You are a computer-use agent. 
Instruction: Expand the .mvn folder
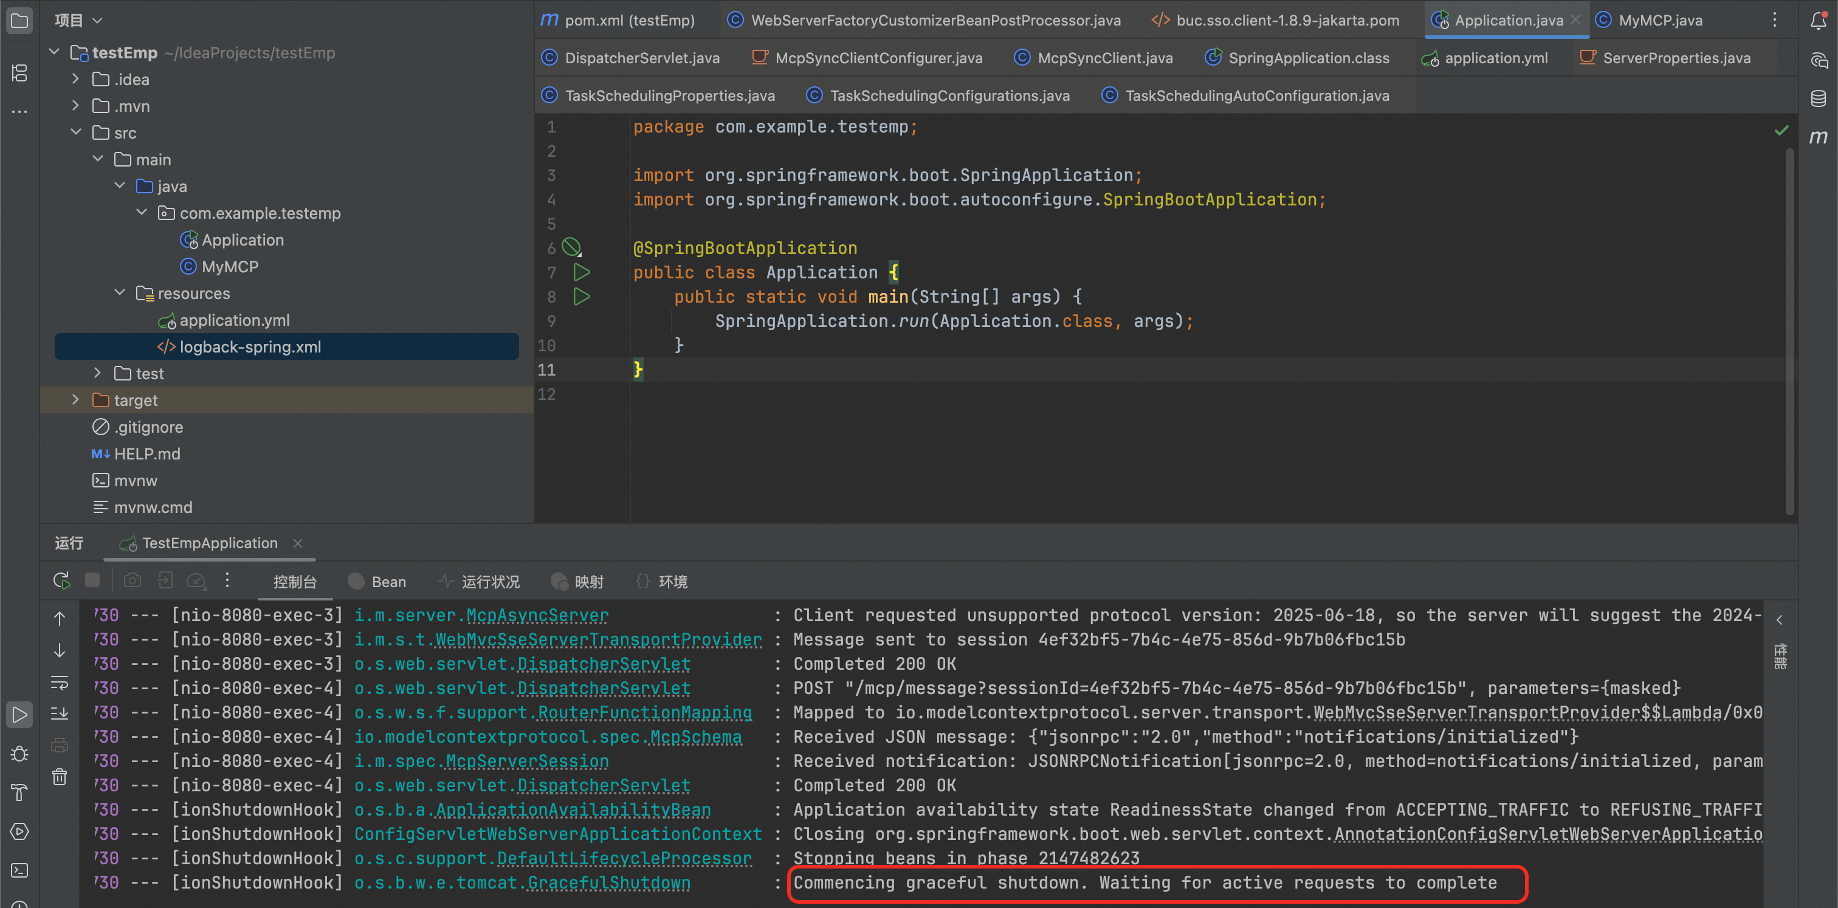(75, 106)
